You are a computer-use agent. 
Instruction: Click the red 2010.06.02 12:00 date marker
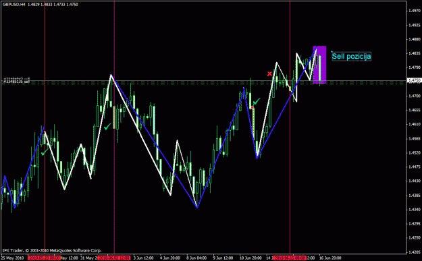(x=114, y=258)
